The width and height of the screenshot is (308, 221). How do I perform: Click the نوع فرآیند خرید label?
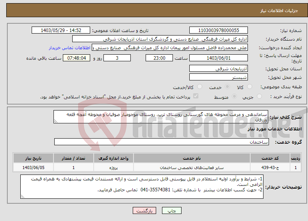(286, 96)
